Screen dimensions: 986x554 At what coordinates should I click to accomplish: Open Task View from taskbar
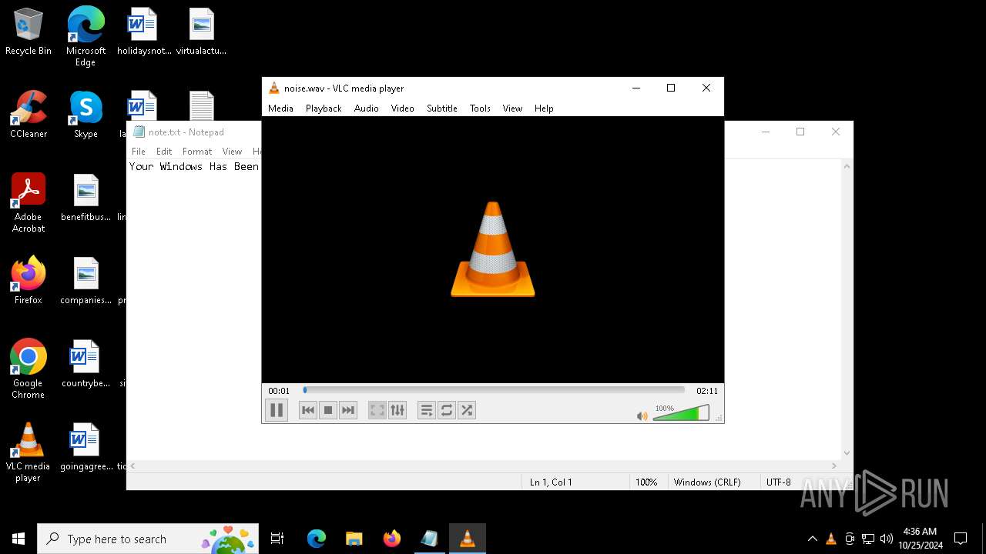coord(277,539)
